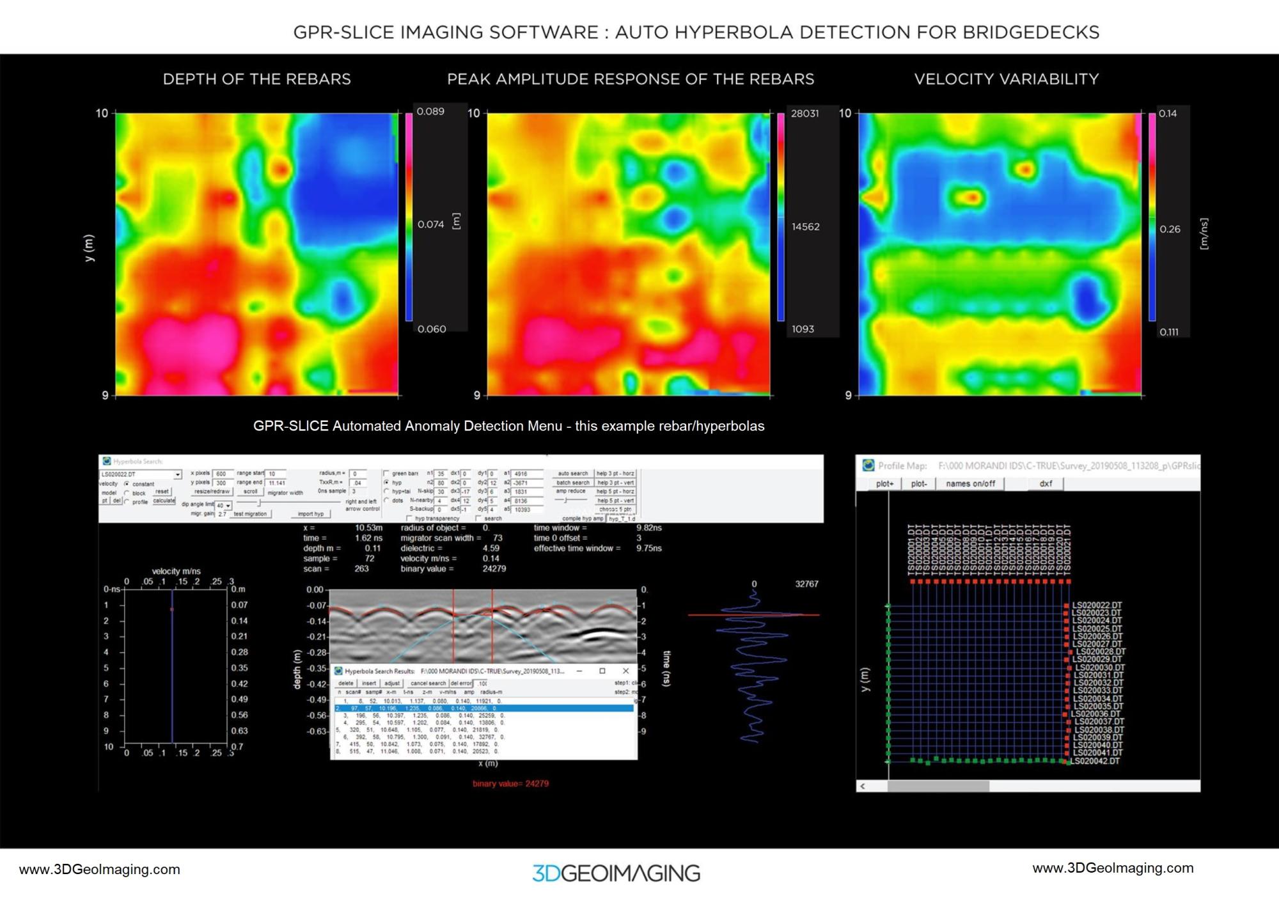This screenshot has height=899, width=1279.
Task: Click the resize/redraw button
Action: pos(212,492)
